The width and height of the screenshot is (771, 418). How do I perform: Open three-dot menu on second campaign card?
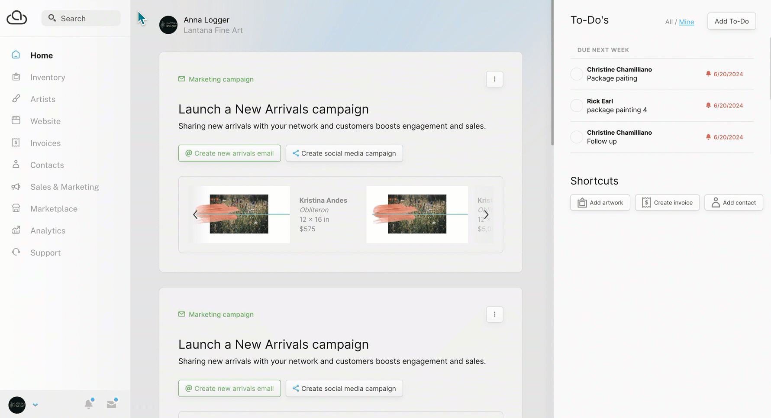[x=494, y=314]
